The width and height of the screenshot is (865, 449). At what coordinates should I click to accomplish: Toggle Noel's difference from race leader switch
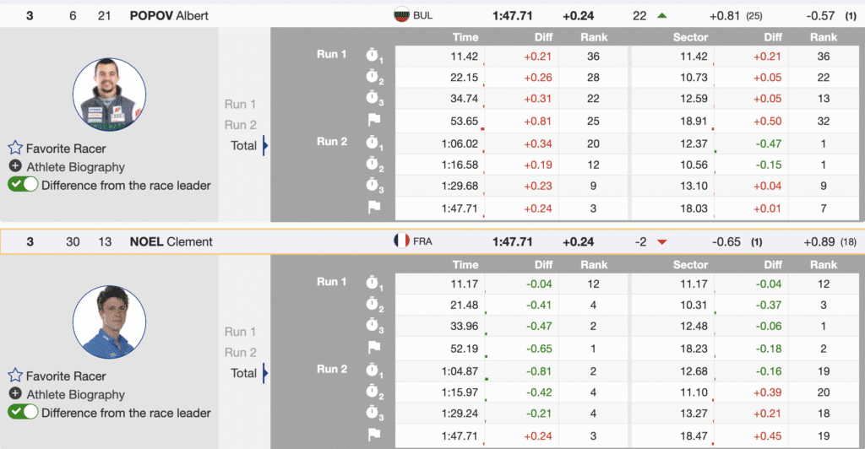[23, 413]
